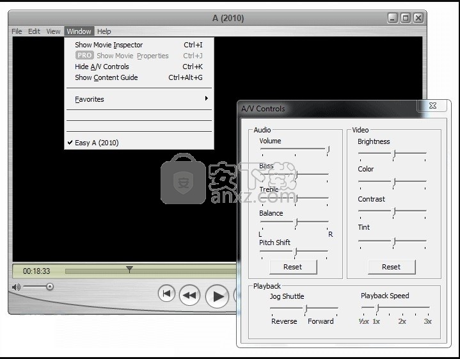Click the 3x playback speed label
Screen dimensions: 460x359
428,321
